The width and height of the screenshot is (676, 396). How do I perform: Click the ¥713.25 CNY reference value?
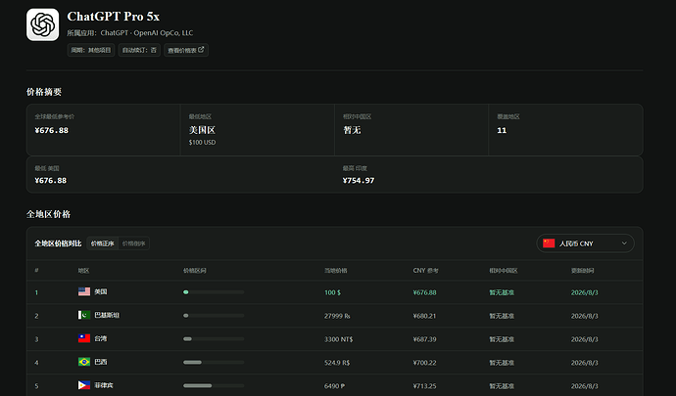pos(424,386)
